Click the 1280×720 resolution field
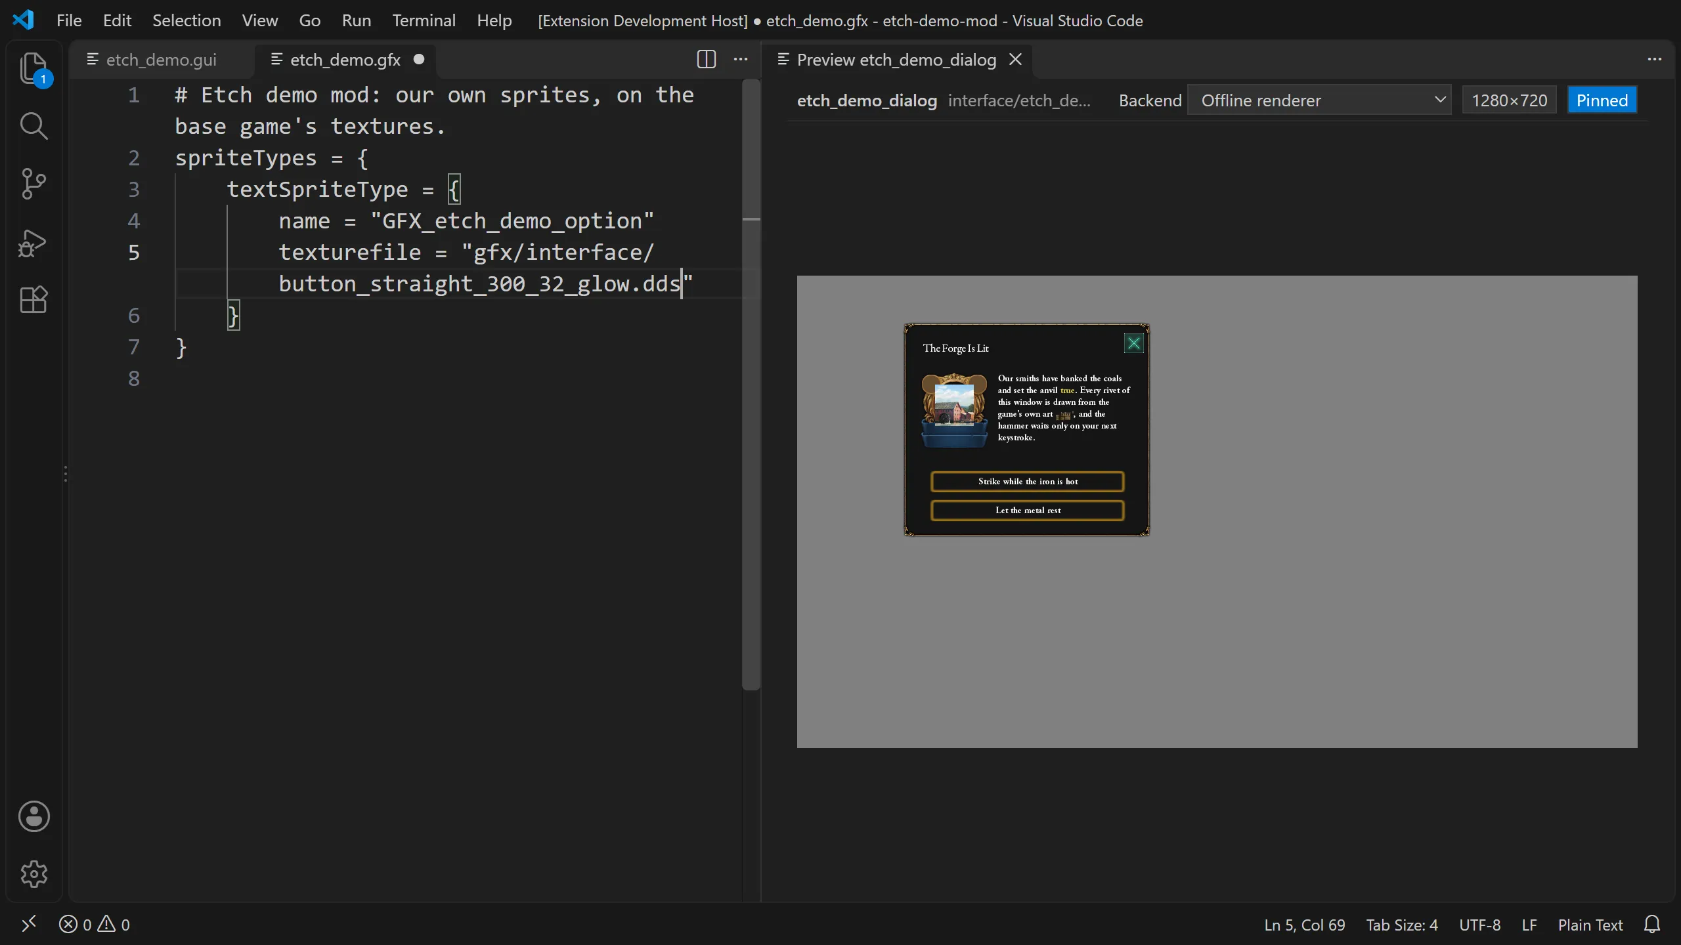The image size is (1681, 945). (x=1510, y=100)
